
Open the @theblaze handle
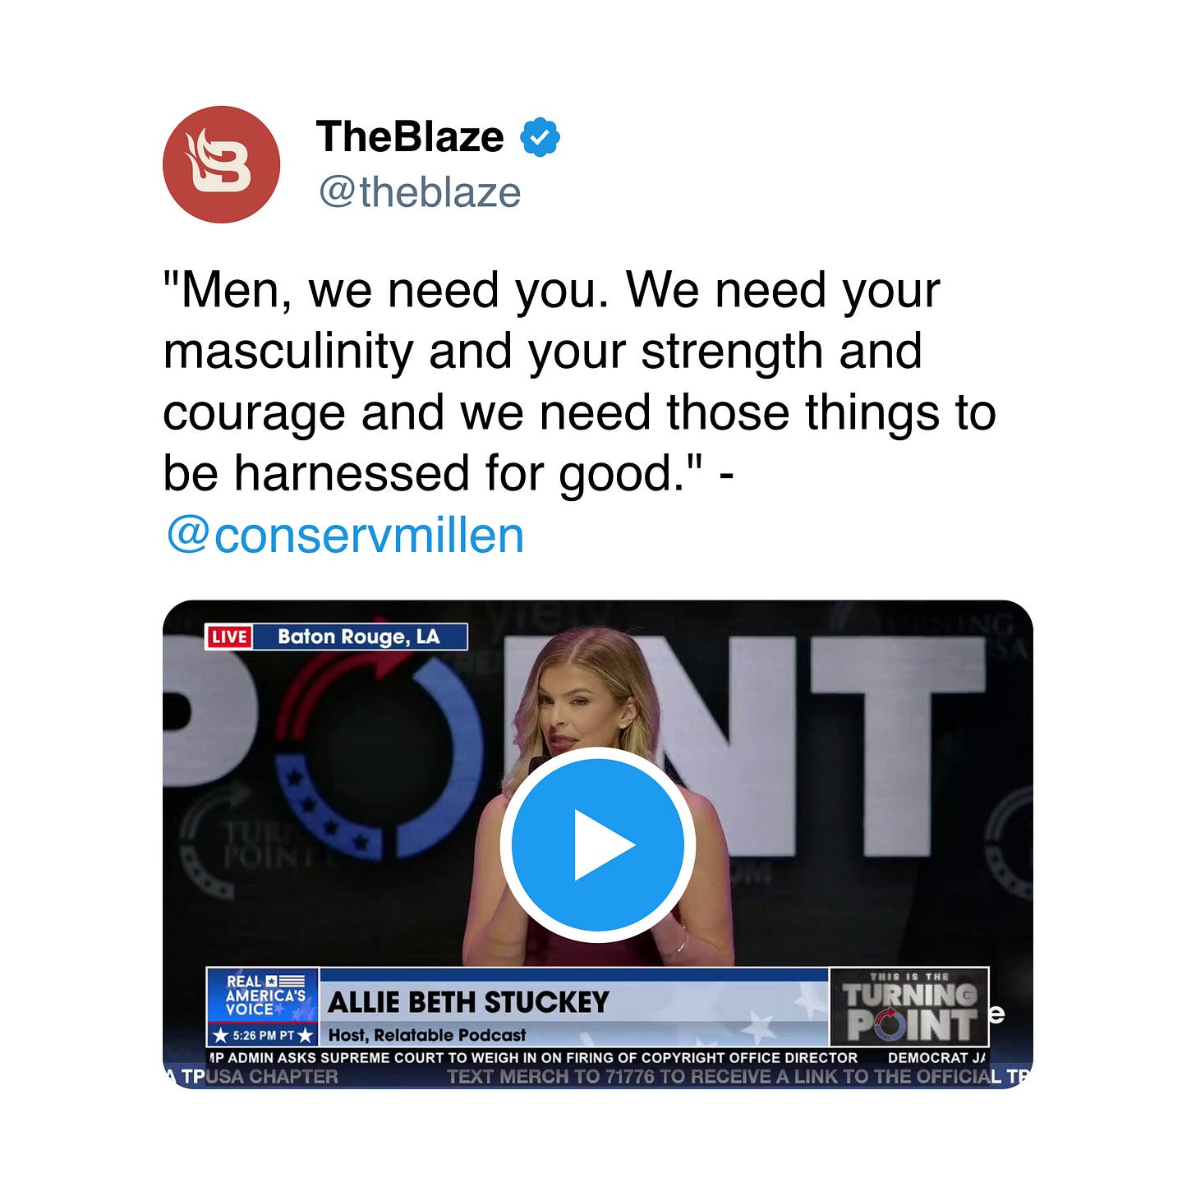click(x=420, y=193)
